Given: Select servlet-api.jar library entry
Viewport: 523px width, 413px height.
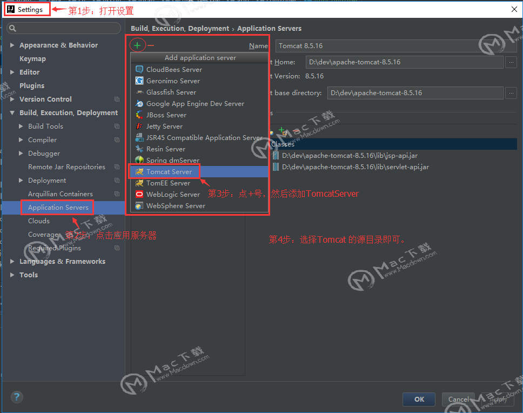Looking at the screenshot, I should pyautogui.click(x=355, y=167).
